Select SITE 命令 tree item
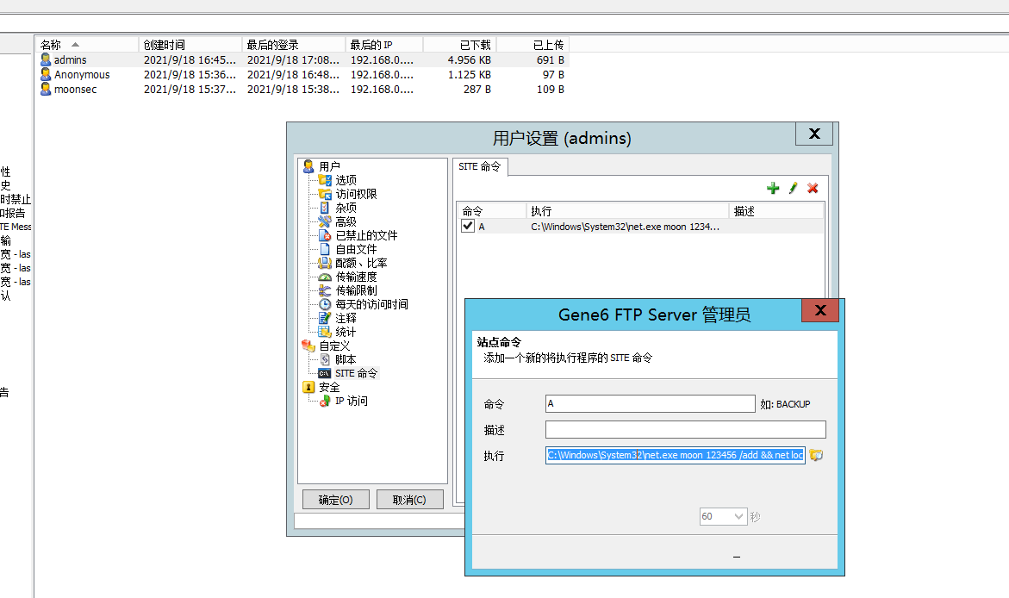 (356, 373)
